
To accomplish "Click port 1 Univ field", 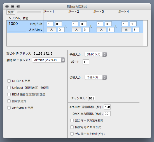I will coord(61,30).
